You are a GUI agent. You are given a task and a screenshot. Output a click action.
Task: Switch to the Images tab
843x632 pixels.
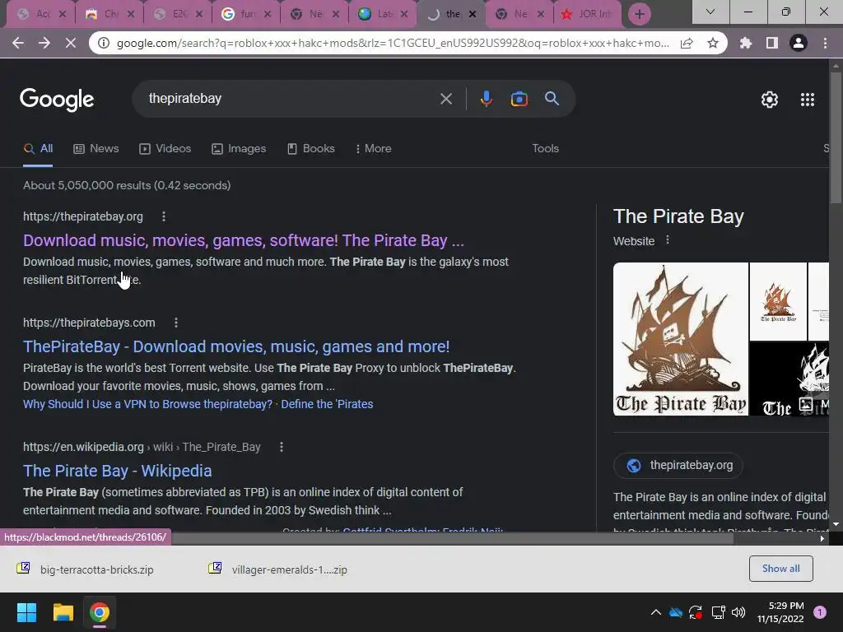click(239, 149)
